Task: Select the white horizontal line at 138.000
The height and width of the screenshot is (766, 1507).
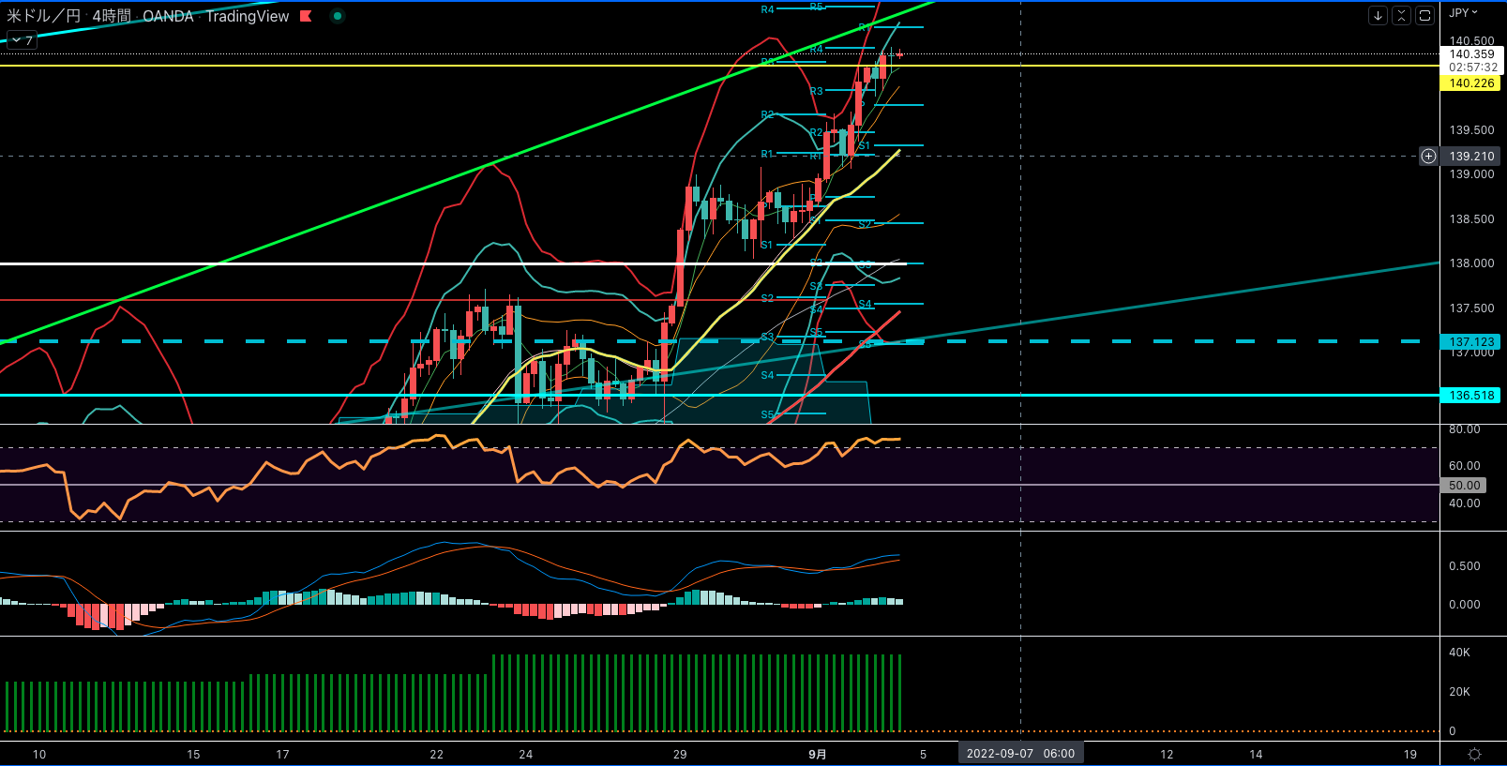Action: pos(281,263)
